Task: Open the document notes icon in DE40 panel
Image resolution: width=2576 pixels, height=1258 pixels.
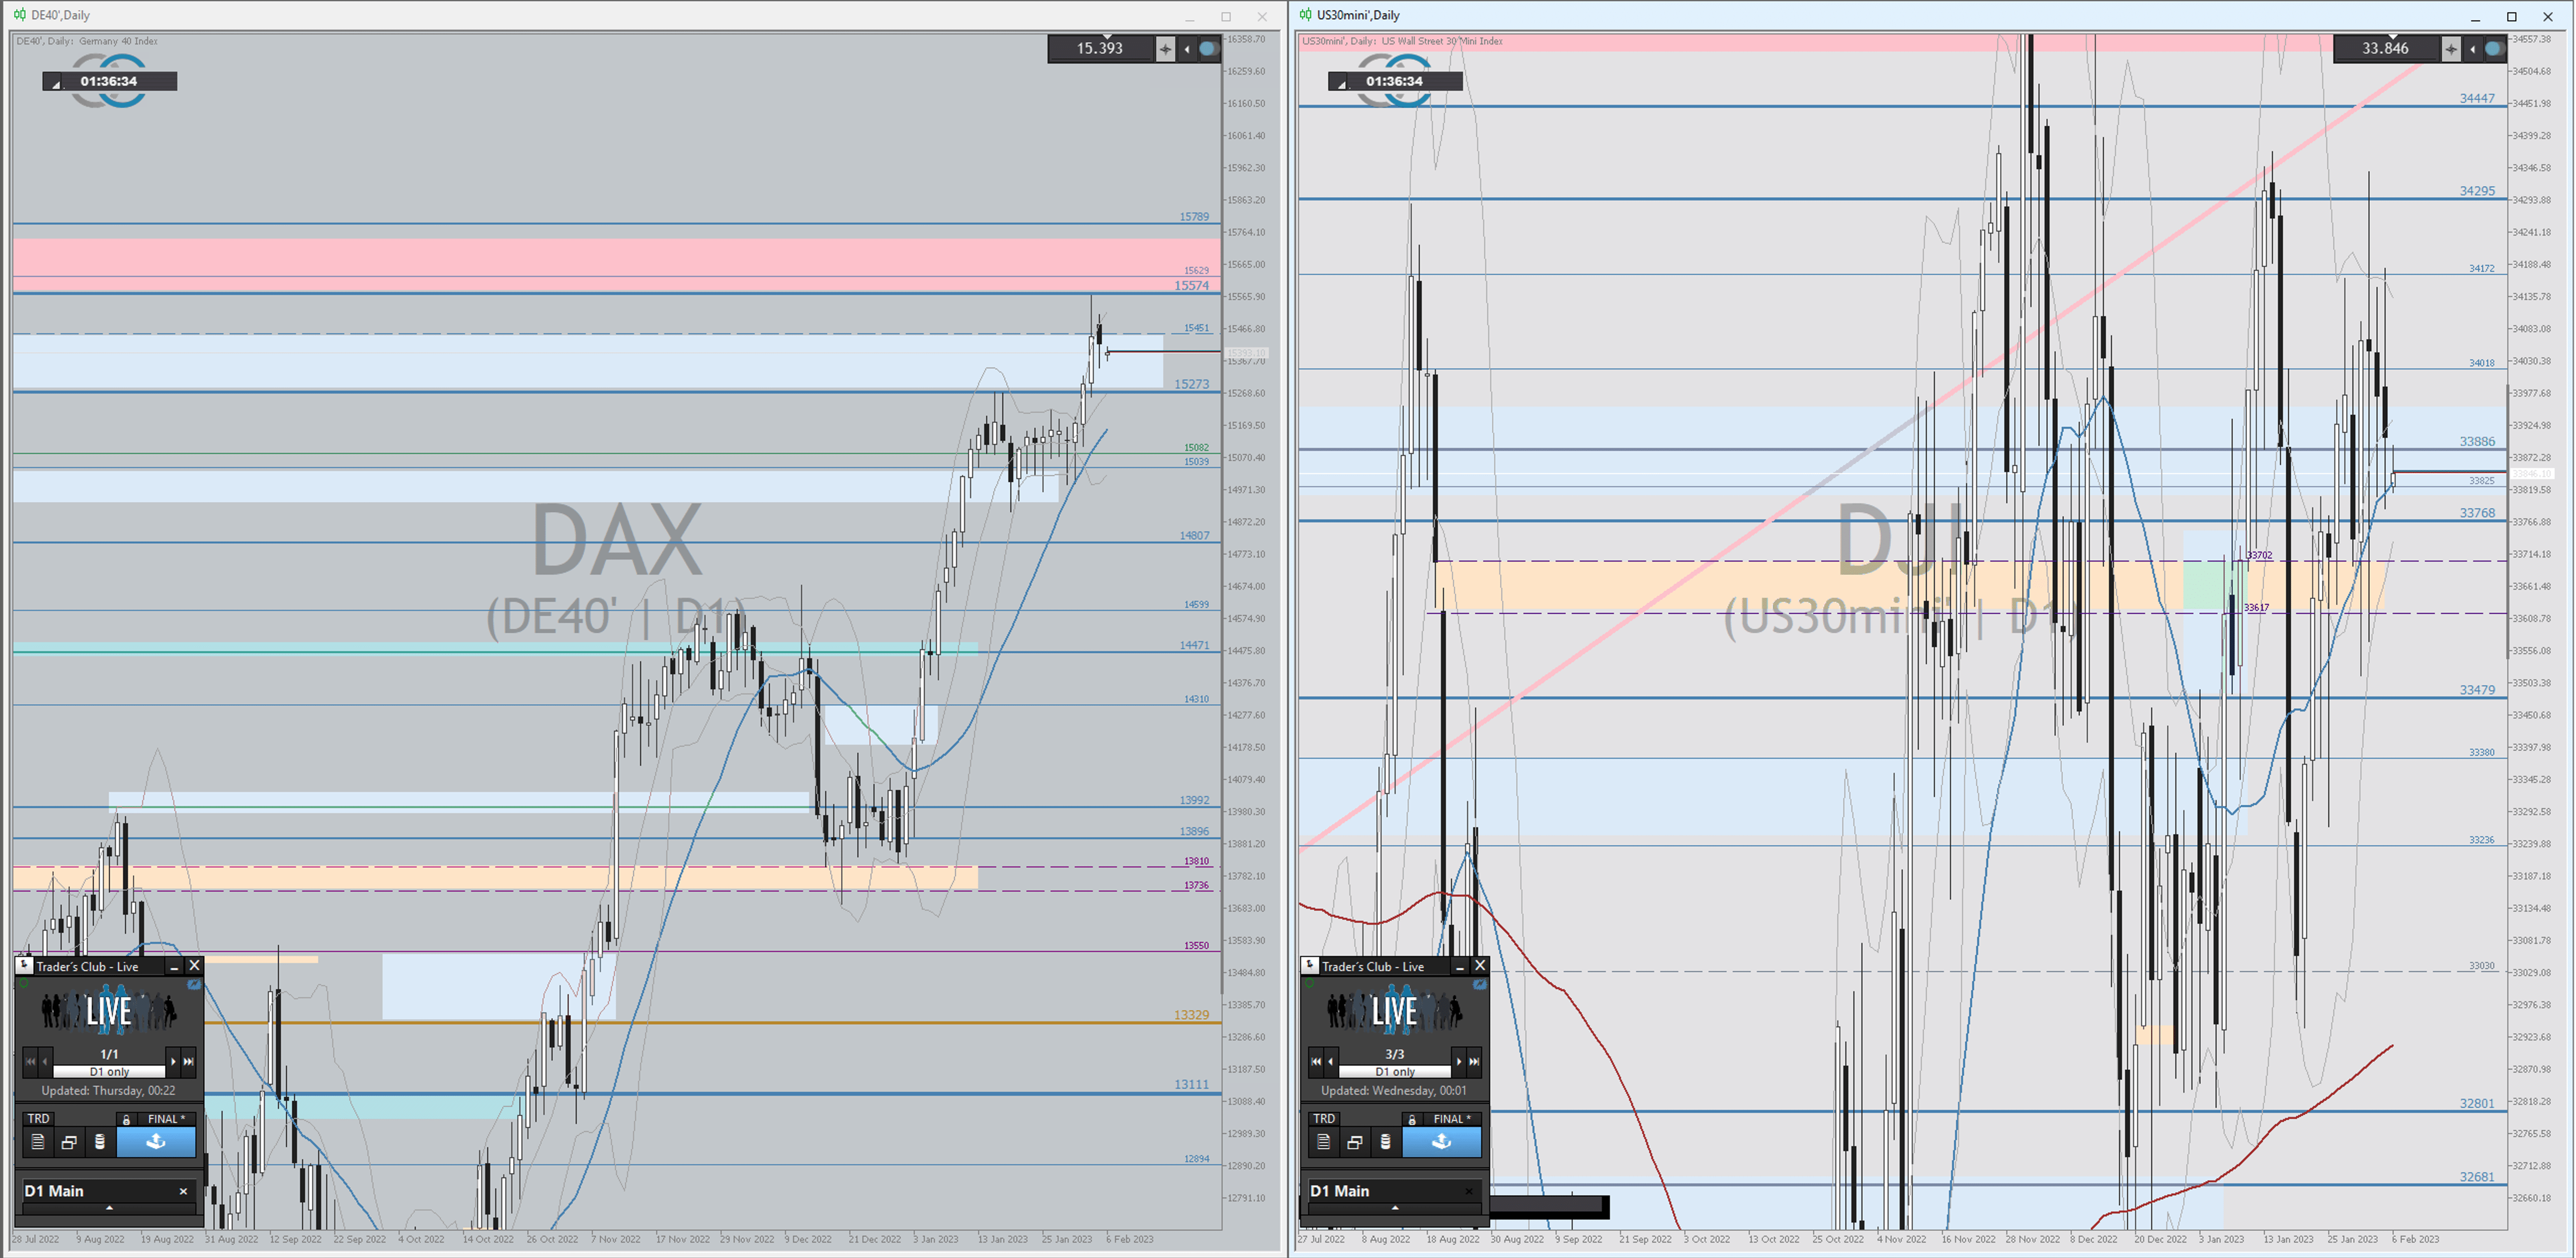Action: (38, 1141)
